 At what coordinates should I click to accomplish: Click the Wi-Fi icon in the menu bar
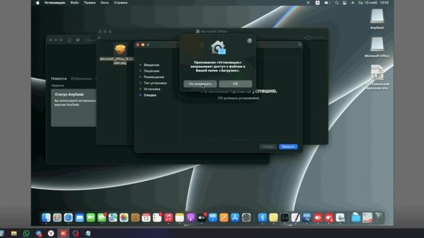[x=308, y=3]
